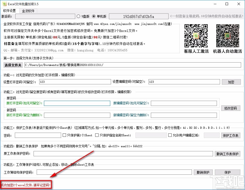Enable 允许用户编辑区域 checkbox
Viewport: 245px width, 190px height.
[x=169, y=135]
